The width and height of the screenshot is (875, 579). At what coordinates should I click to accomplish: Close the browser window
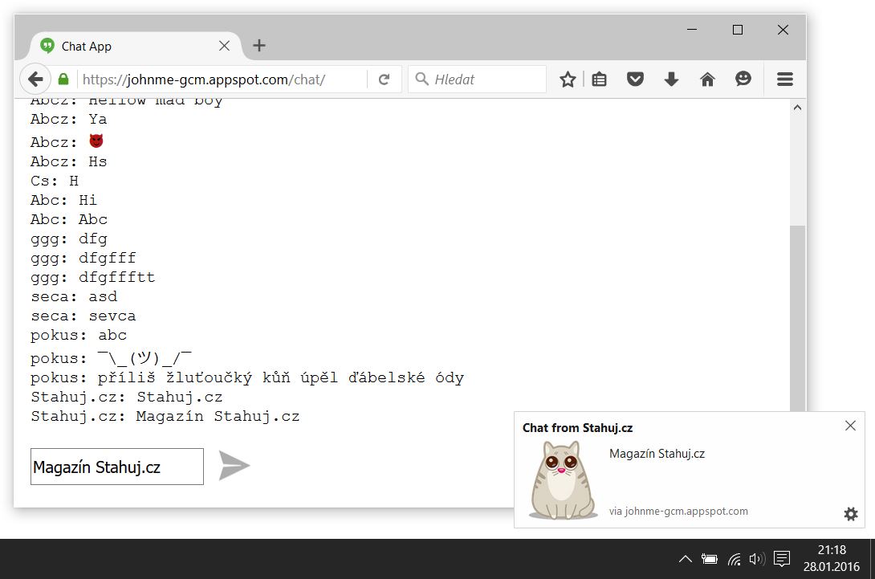click(783, 30)
